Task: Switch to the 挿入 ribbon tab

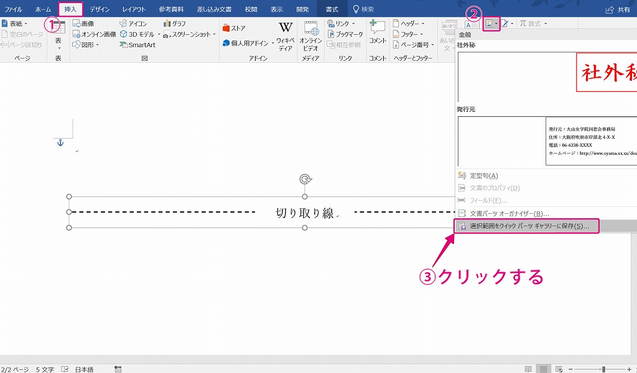Action: 70,9
